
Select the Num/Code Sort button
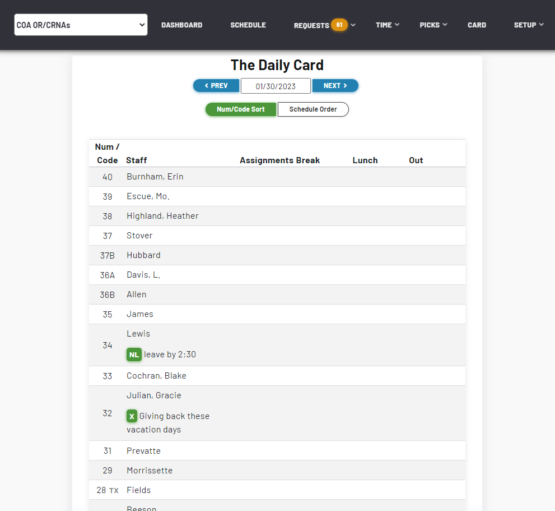pos(241,109)
